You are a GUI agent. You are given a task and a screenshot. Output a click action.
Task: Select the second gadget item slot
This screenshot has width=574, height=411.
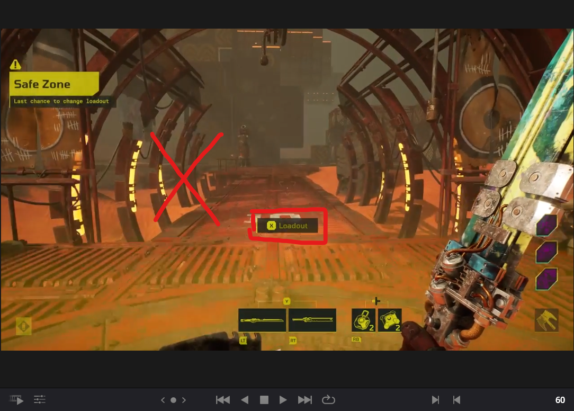(390, 320)
